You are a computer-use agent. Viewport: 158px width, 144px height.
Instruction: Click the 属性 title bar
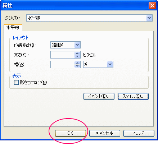[x=75, y=5]
